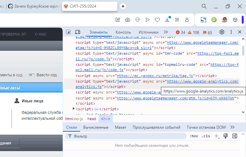Screen dimensions: 246x157
Task: Switch to the Консоль tab
Action: (x=123, y=32)
